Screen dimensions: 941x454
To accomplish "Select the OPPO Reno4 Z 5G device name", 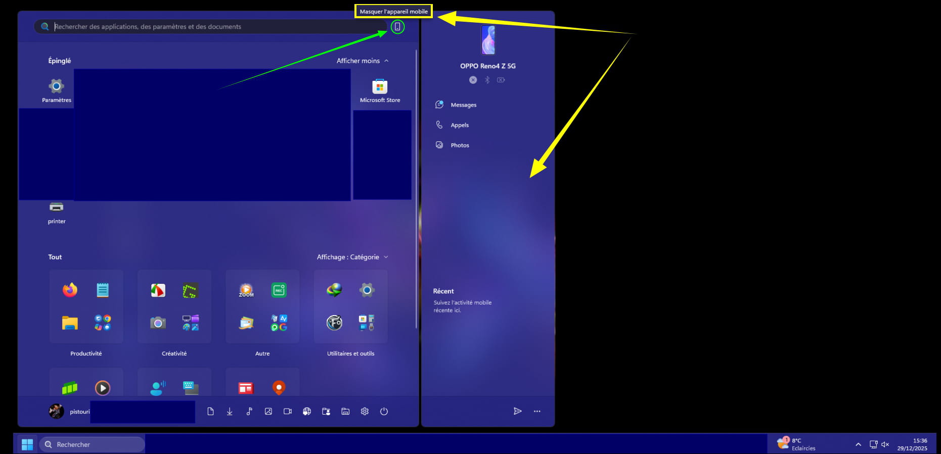I will coord(488,66).
